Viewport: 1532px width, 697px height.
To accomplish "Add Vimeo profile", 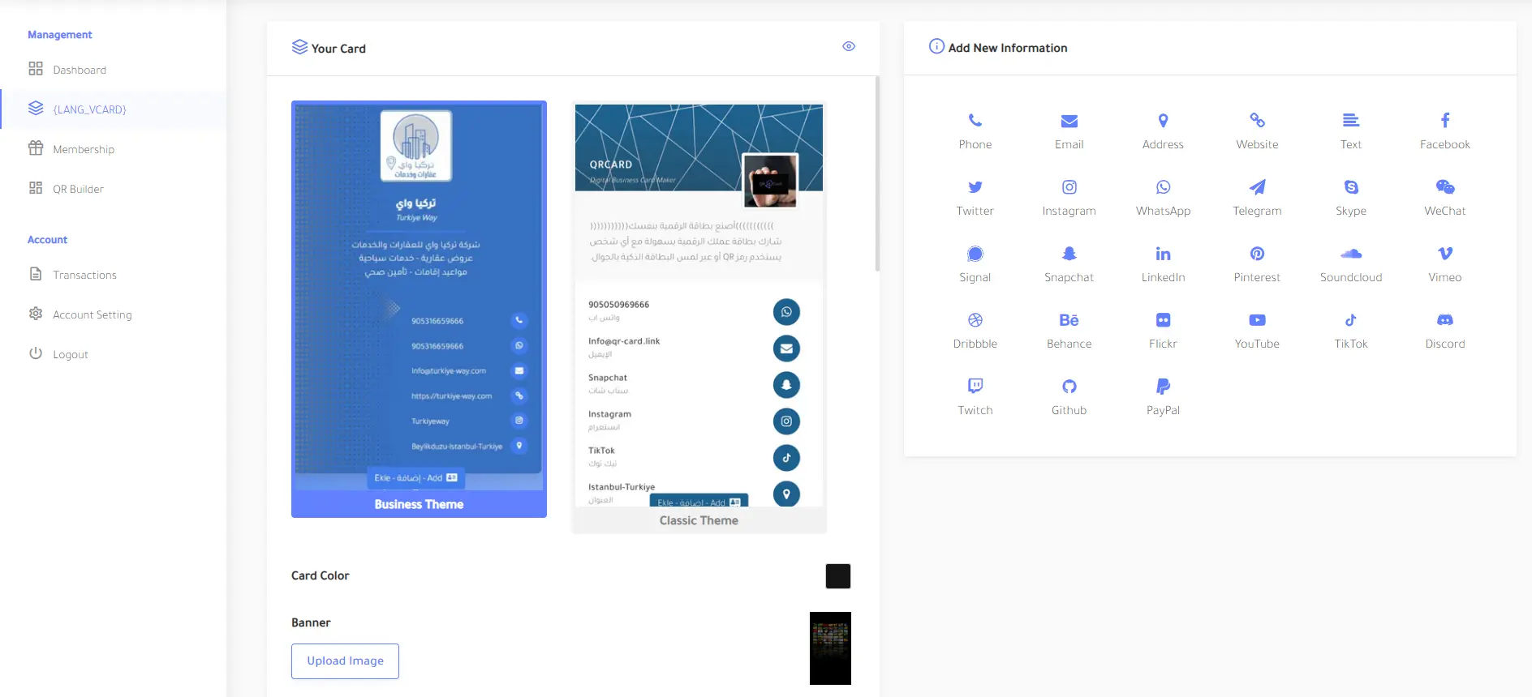I will [x=1445, y=264].
